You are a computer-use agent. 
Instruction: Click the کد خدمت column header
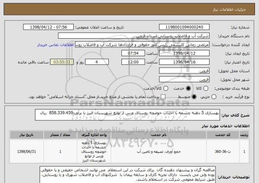(x=223, y=135)
